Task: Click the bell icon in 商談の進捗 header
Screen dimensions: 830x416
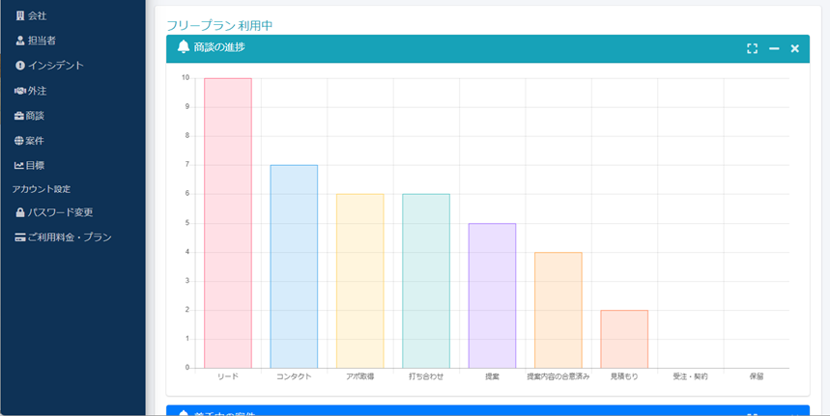Action: (x=184, y=47)
